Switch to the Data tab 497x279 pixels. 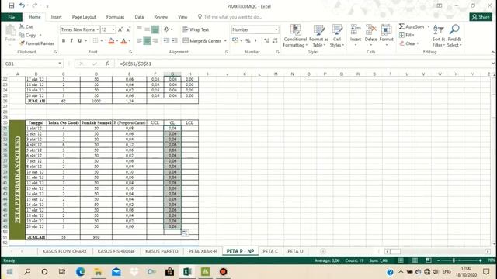(x=139, y=17)
